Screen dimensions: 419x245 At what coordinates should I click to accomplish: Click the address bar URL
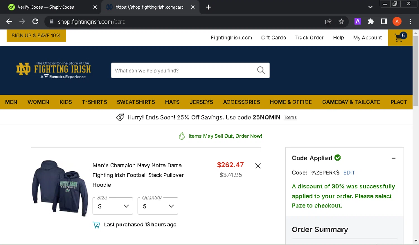click(91, 21)
